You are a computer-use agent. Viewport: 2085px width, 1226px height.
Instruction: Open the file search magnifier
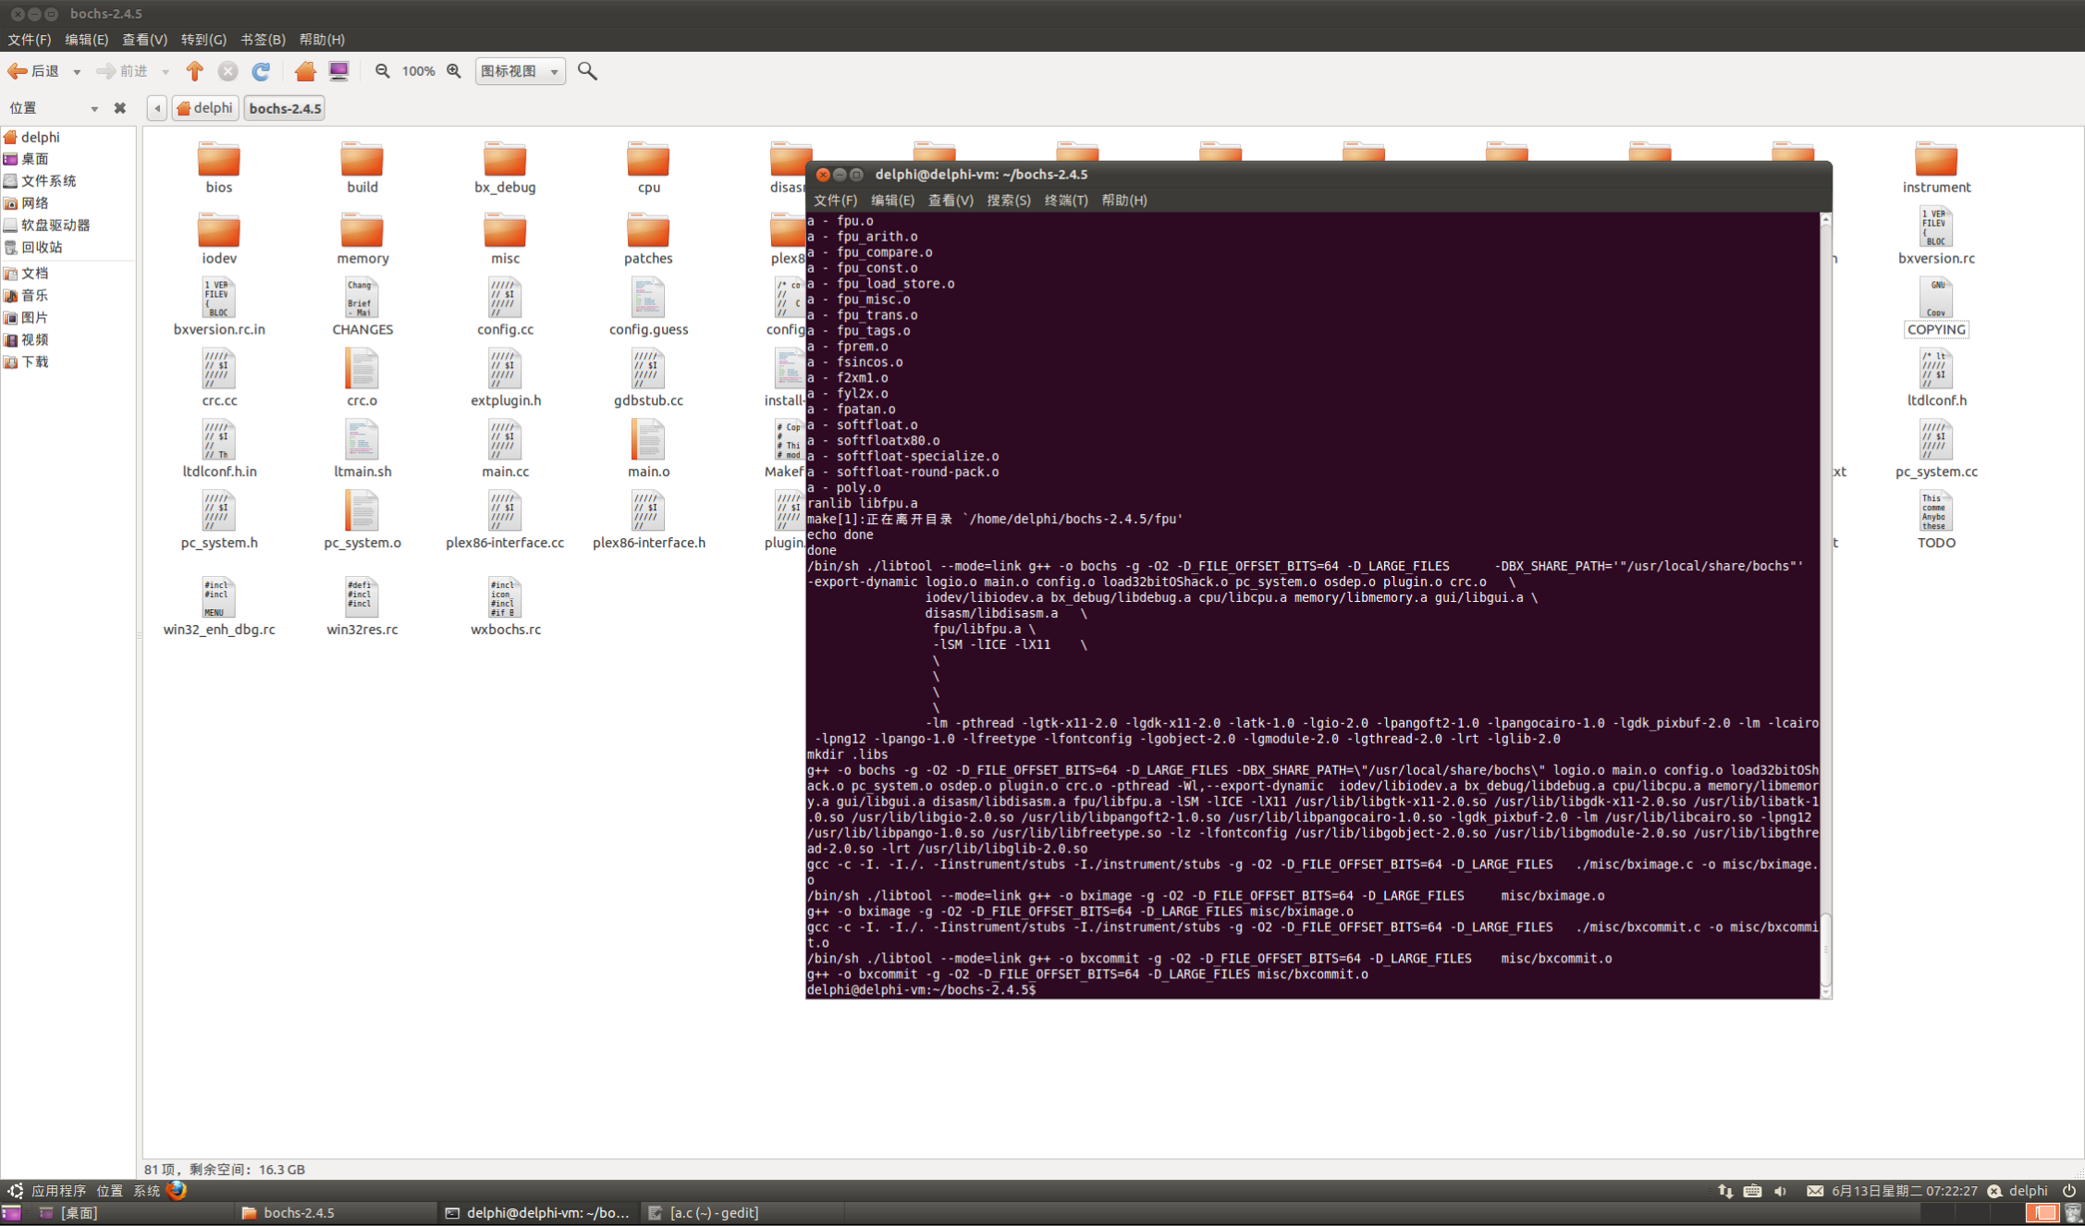point(587,71)
